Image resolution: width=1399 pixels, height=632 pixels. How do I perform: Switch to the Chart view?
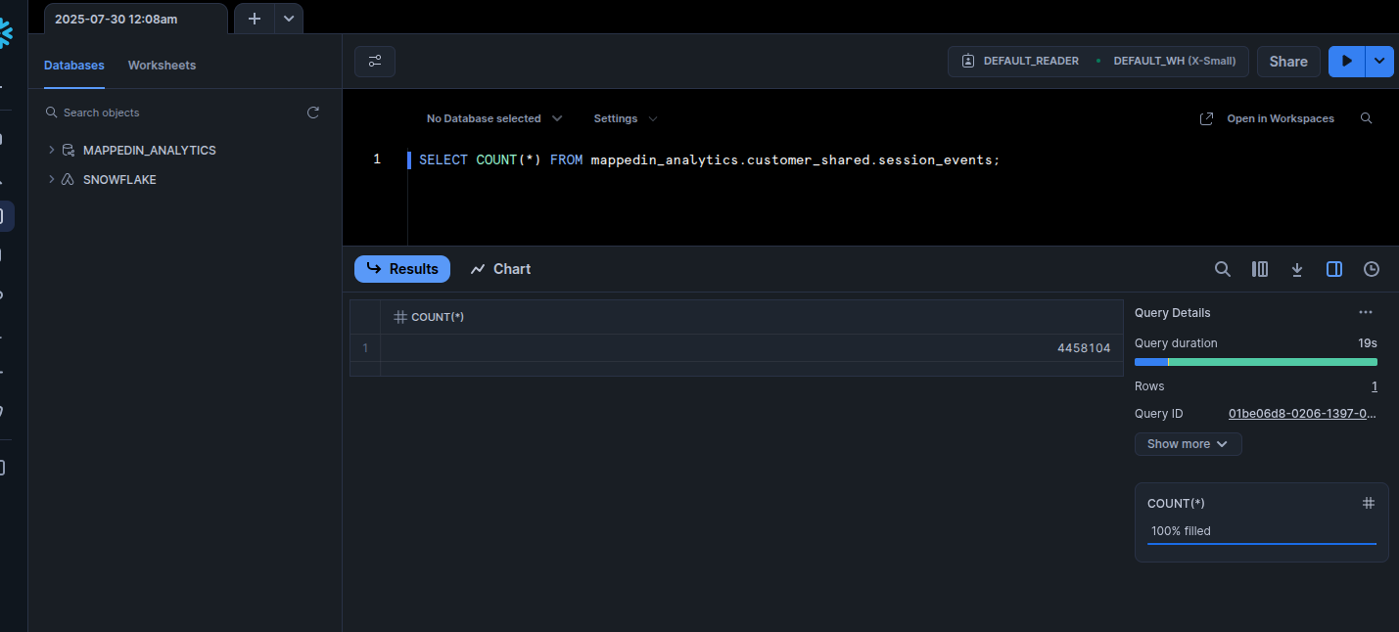coord(500,269)
